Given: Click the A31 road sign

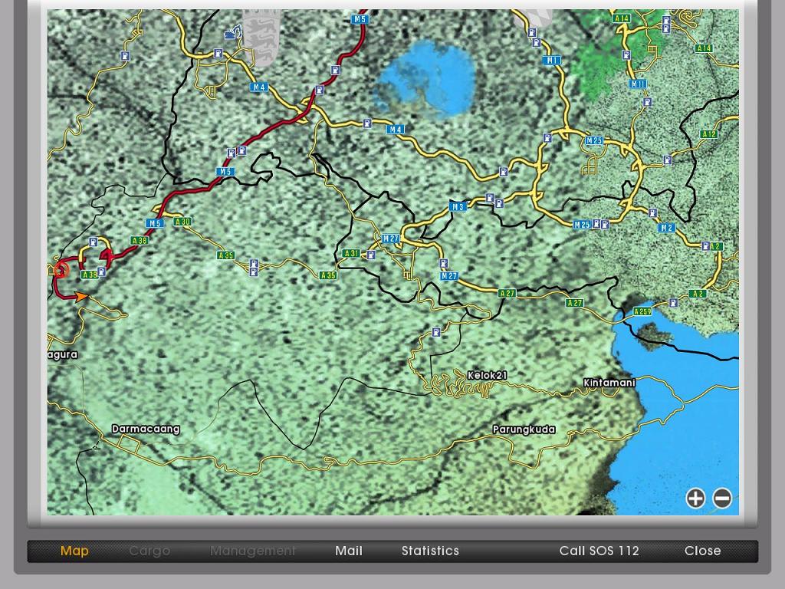Looking at the screenshot, I should pyautogui.click(x=351, y=253).
